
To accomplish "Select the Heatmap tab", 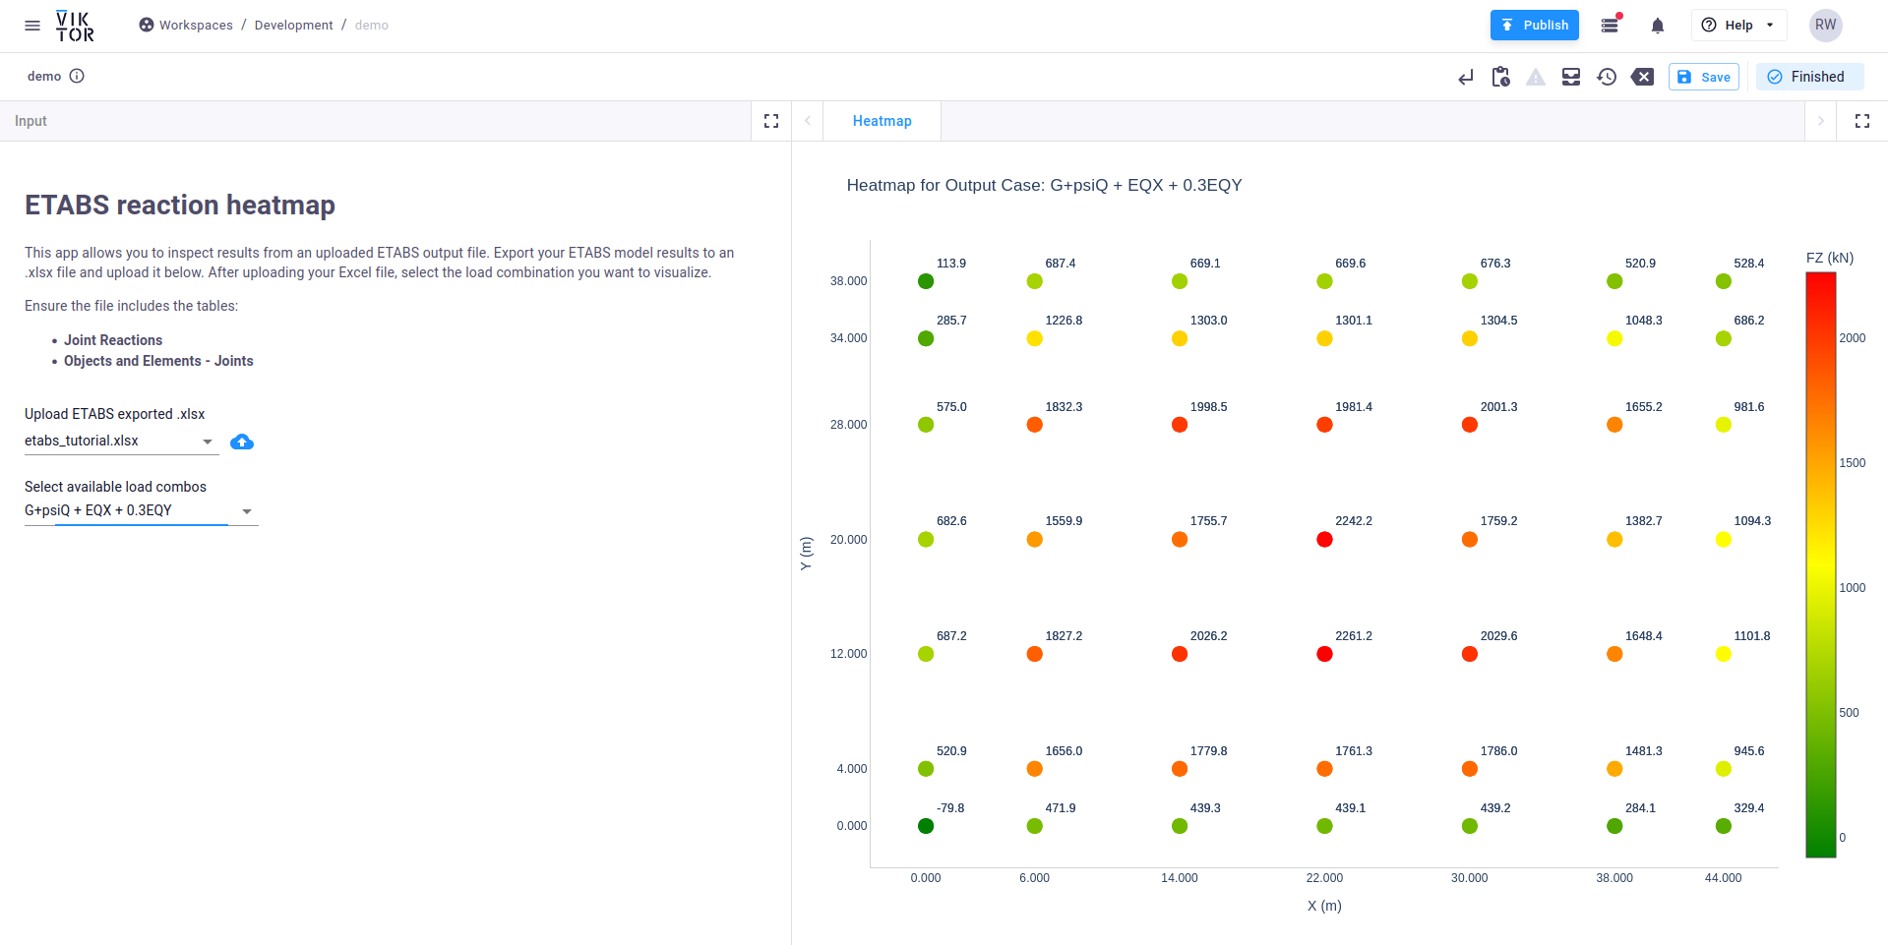I will pyautogui.click(x=882, y=121).
